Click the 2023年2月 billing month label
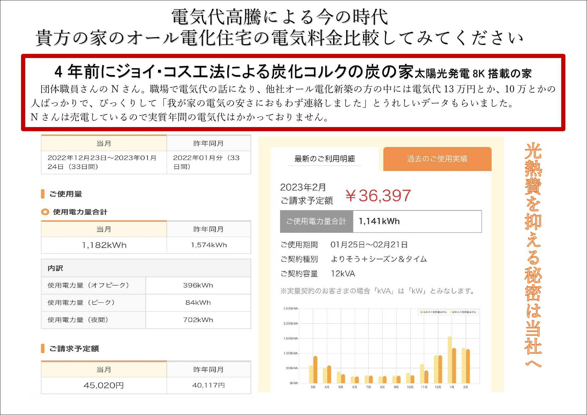Viewport: 587px width, 415px height. [303, 187]
